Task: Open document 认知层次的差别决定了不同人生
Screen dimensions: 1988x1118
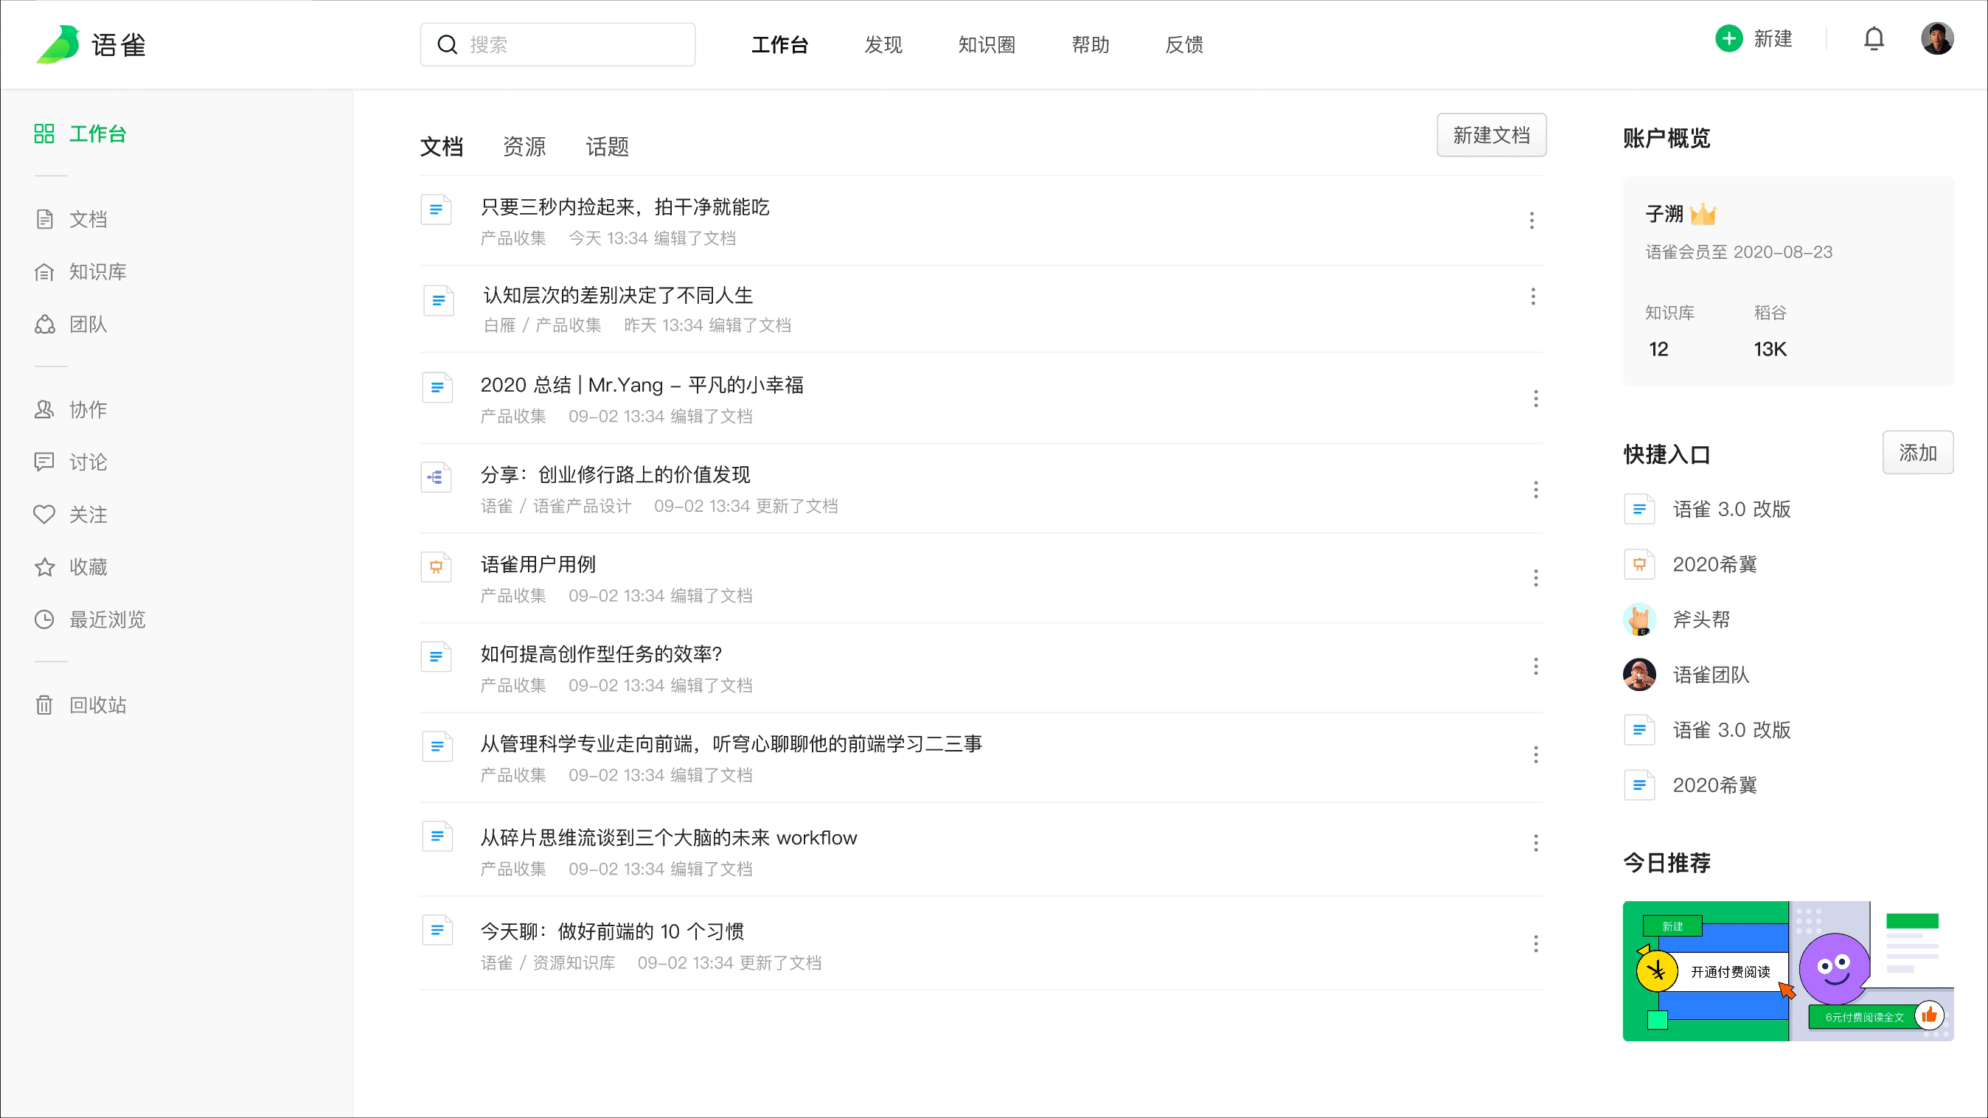Action: pos(617,296)
